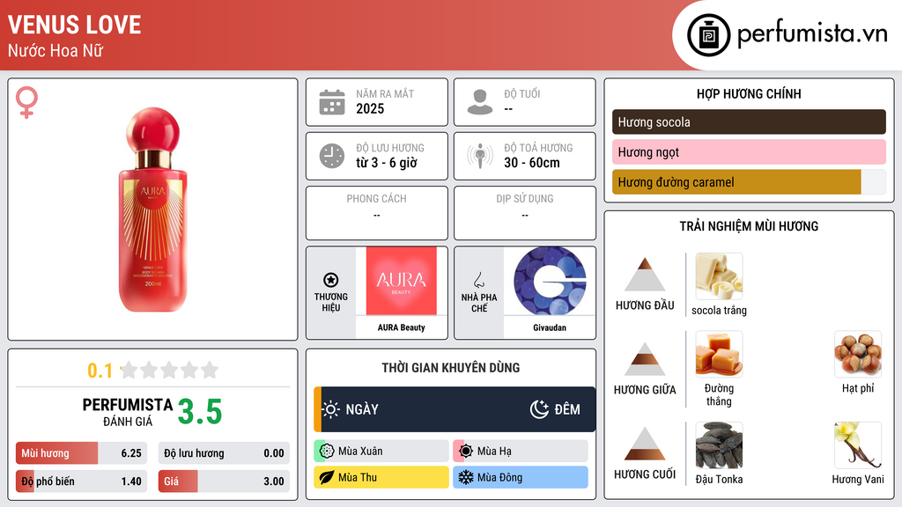Click the snowflake icon for Mùa Đông
Viewport: 902px width, 507px height.
tap(466, 477)
